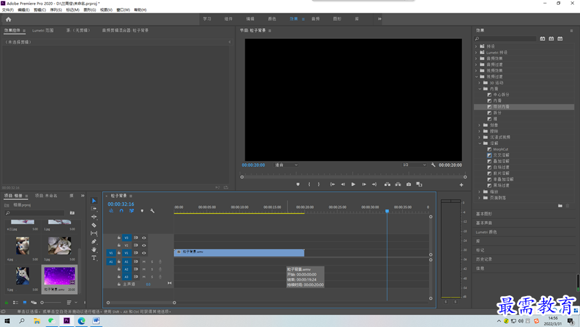Select the Ripple Edit tool
This screenshot has height=327, width=580.
[x=94, y=217]
